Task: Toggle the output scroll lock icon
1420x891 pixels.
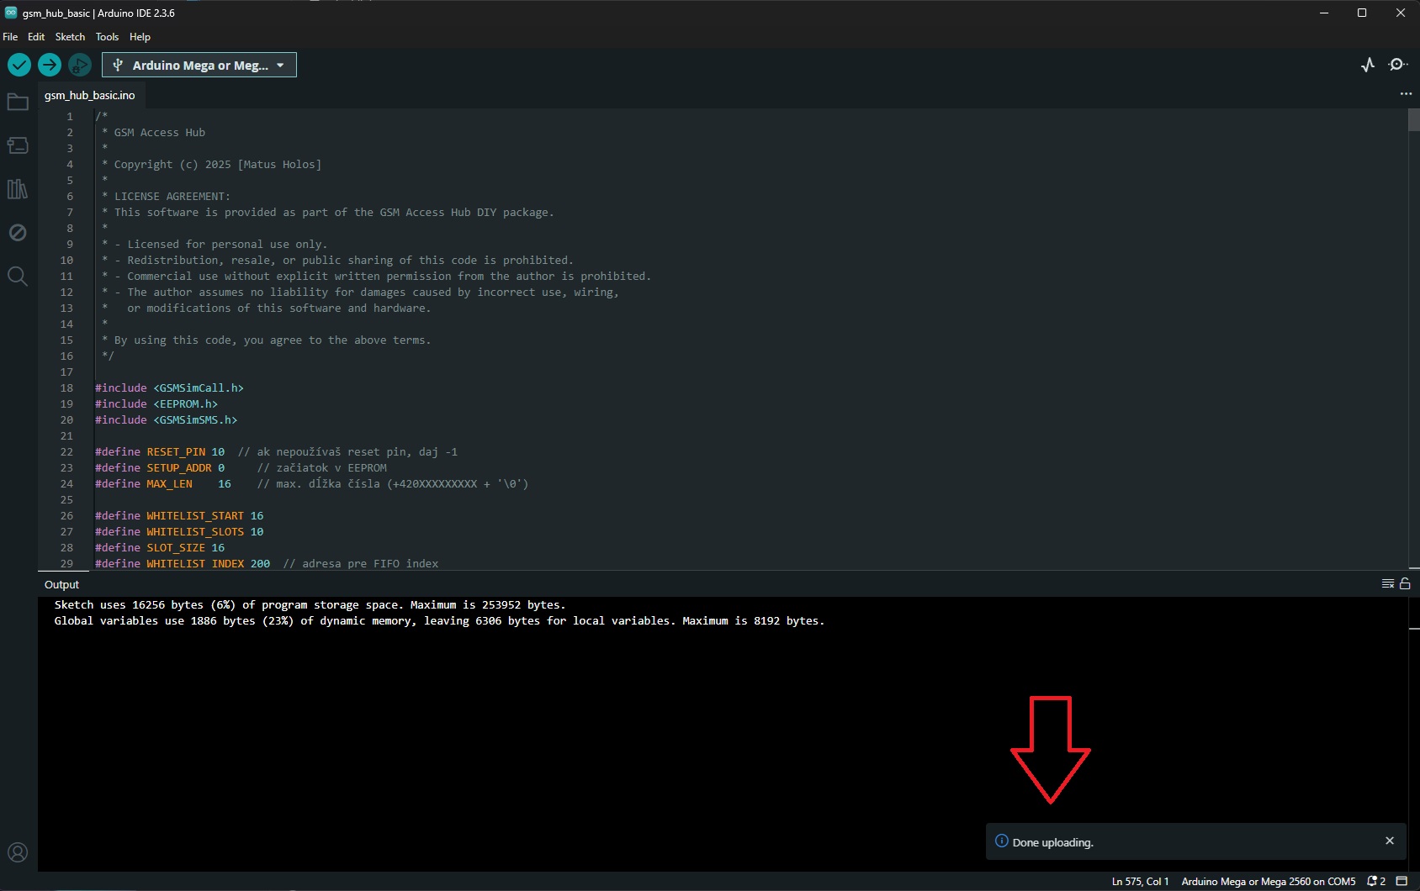Action: [1405, 584]
